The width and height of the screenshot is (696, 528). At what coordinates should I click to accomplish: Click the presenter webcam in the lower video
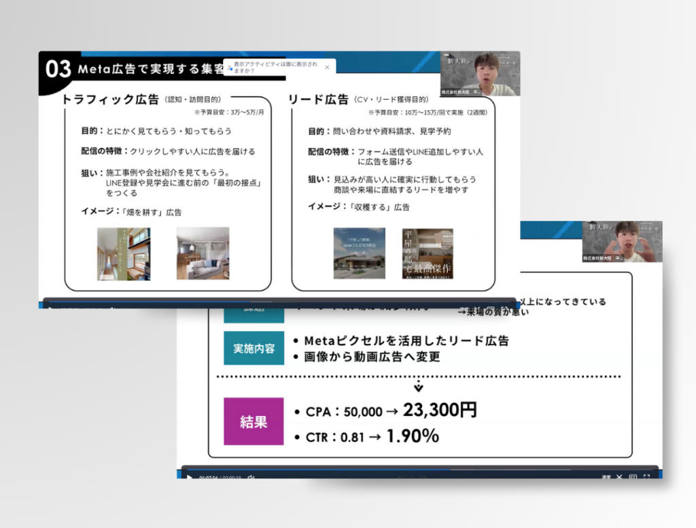[x=621, y=242]
